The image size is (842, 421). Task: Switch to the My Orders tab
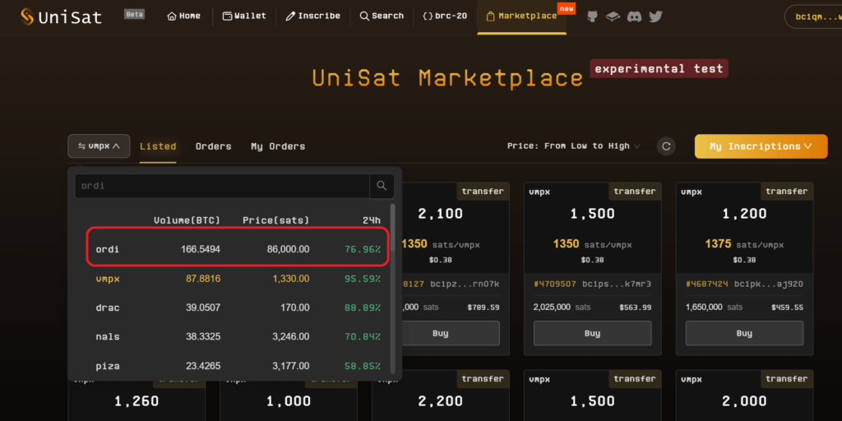(278, 146)
